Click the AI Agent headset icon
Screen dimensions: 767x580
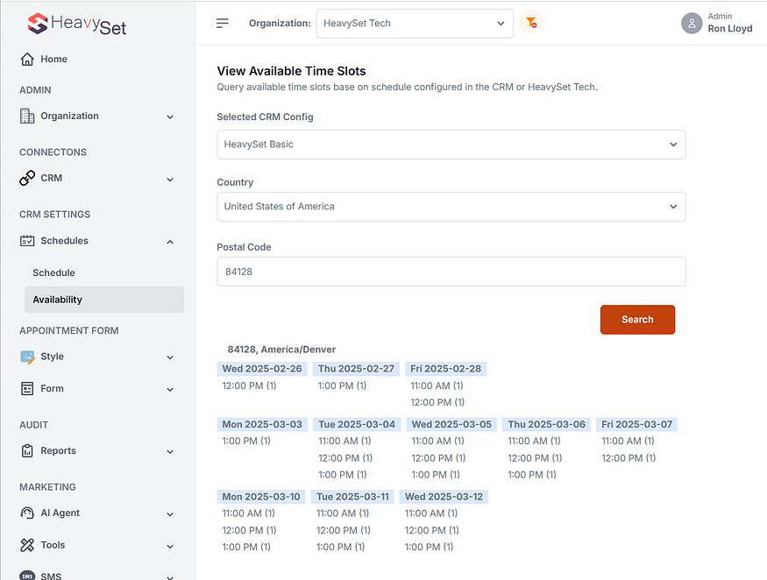point(27,513)
